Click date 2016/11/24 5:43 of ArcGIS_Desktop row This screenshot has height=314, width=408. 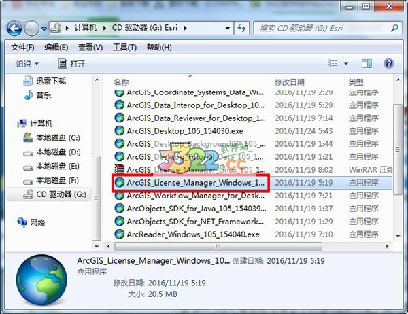304,131
